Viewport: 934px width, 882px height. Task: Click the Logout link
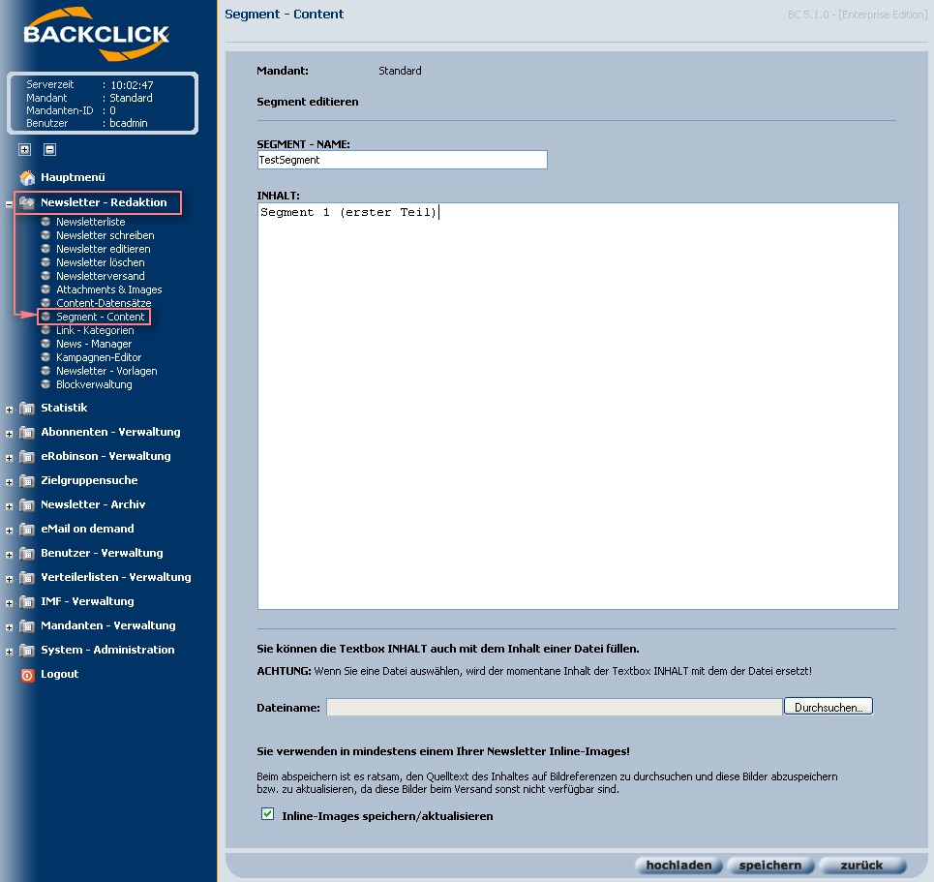60,674
